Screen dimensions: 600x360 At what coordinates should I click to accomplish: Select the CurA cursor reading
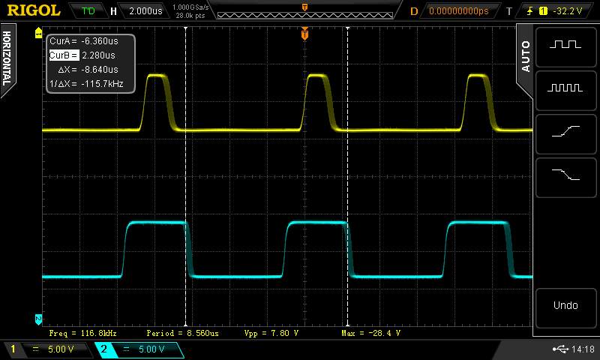point(82,41)
